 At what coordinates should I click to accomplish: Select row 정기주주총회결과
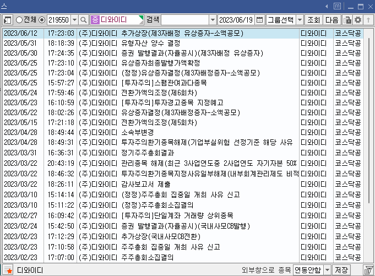183,153
